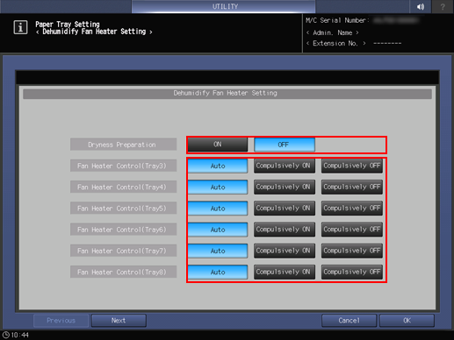Click the Paper Tray Setting heading text

click(68, 25)
